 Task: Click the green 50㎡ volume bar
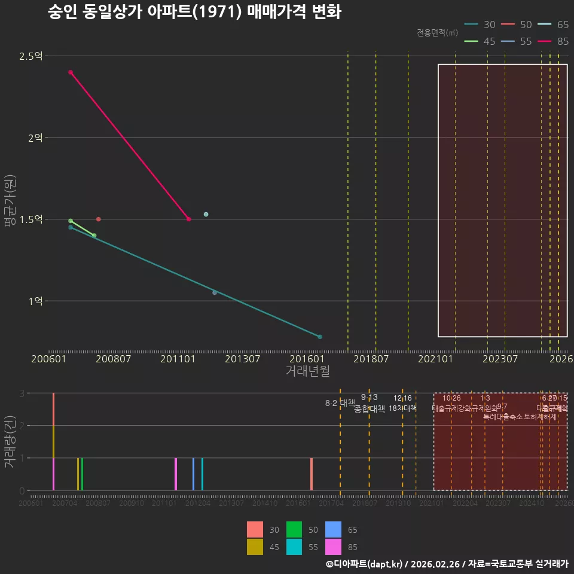(82, 474)
